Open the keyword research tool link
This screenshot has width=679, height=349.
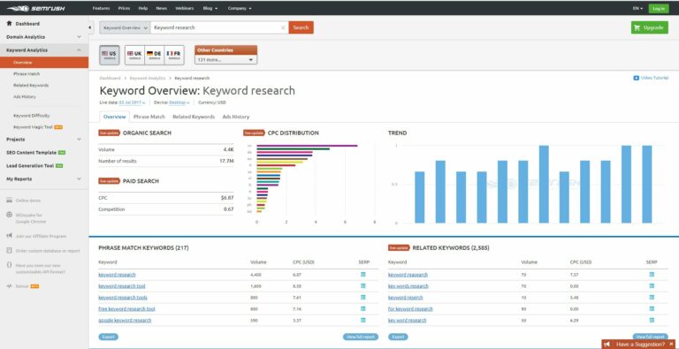click(122, 286)
